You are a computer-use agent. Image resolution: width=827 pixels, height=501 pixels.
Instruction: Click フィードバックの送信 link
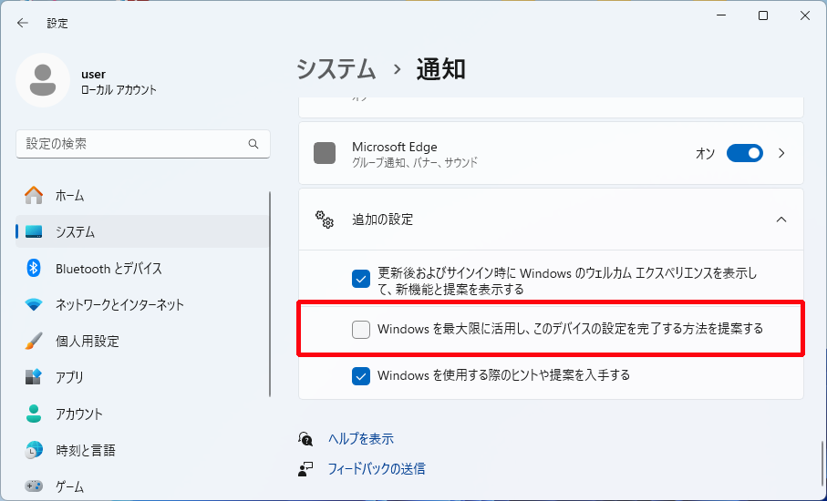point(376,469)
